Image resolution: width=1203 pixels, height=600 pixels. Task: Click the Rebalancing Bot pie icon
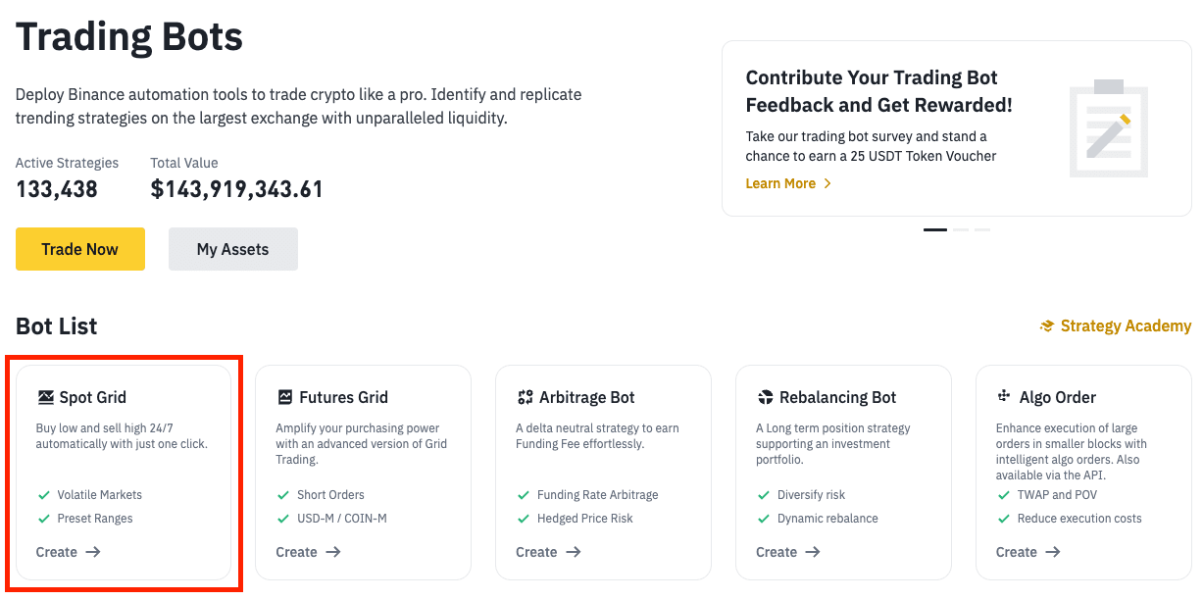(x=766, y=398)
